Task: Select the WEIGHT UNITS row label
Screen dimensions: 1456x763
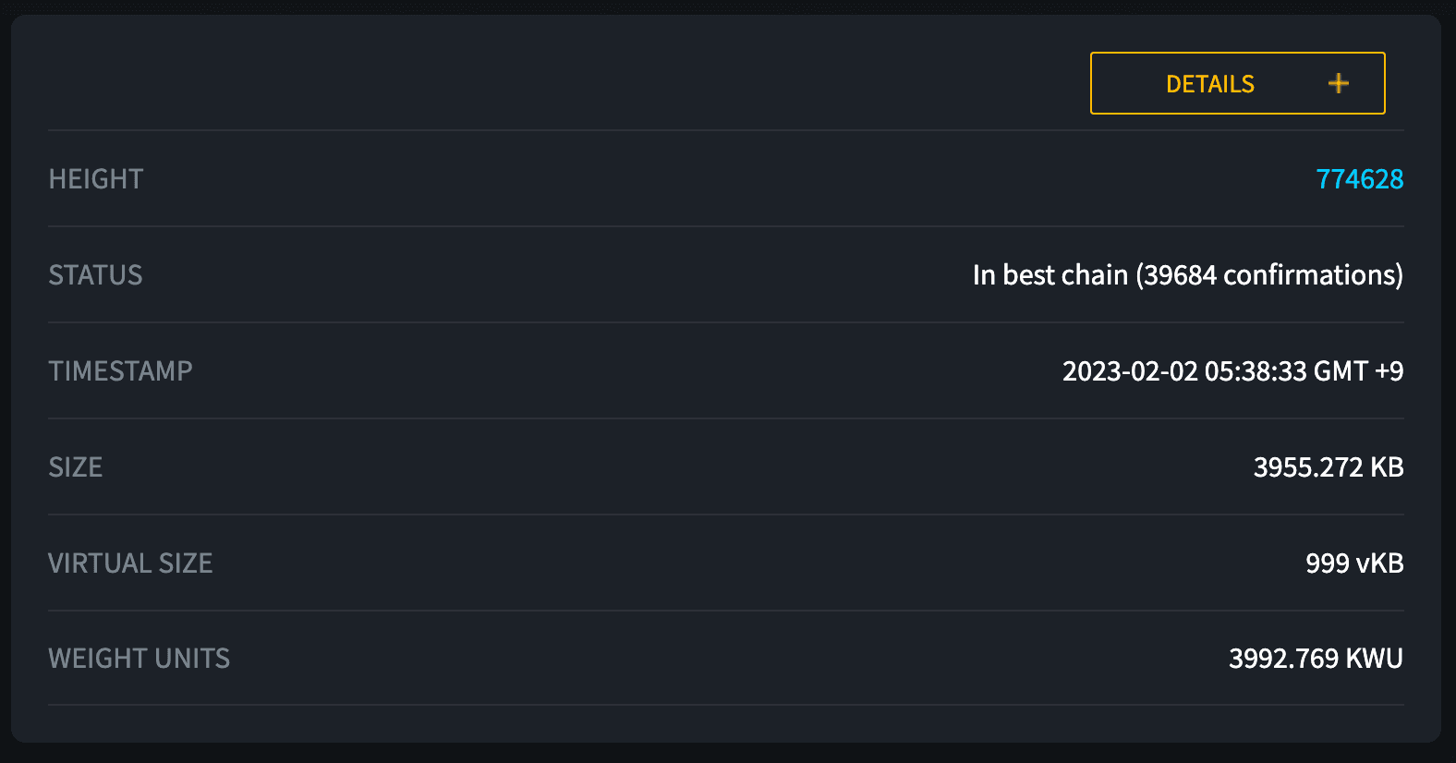Action: coord(139,659)
